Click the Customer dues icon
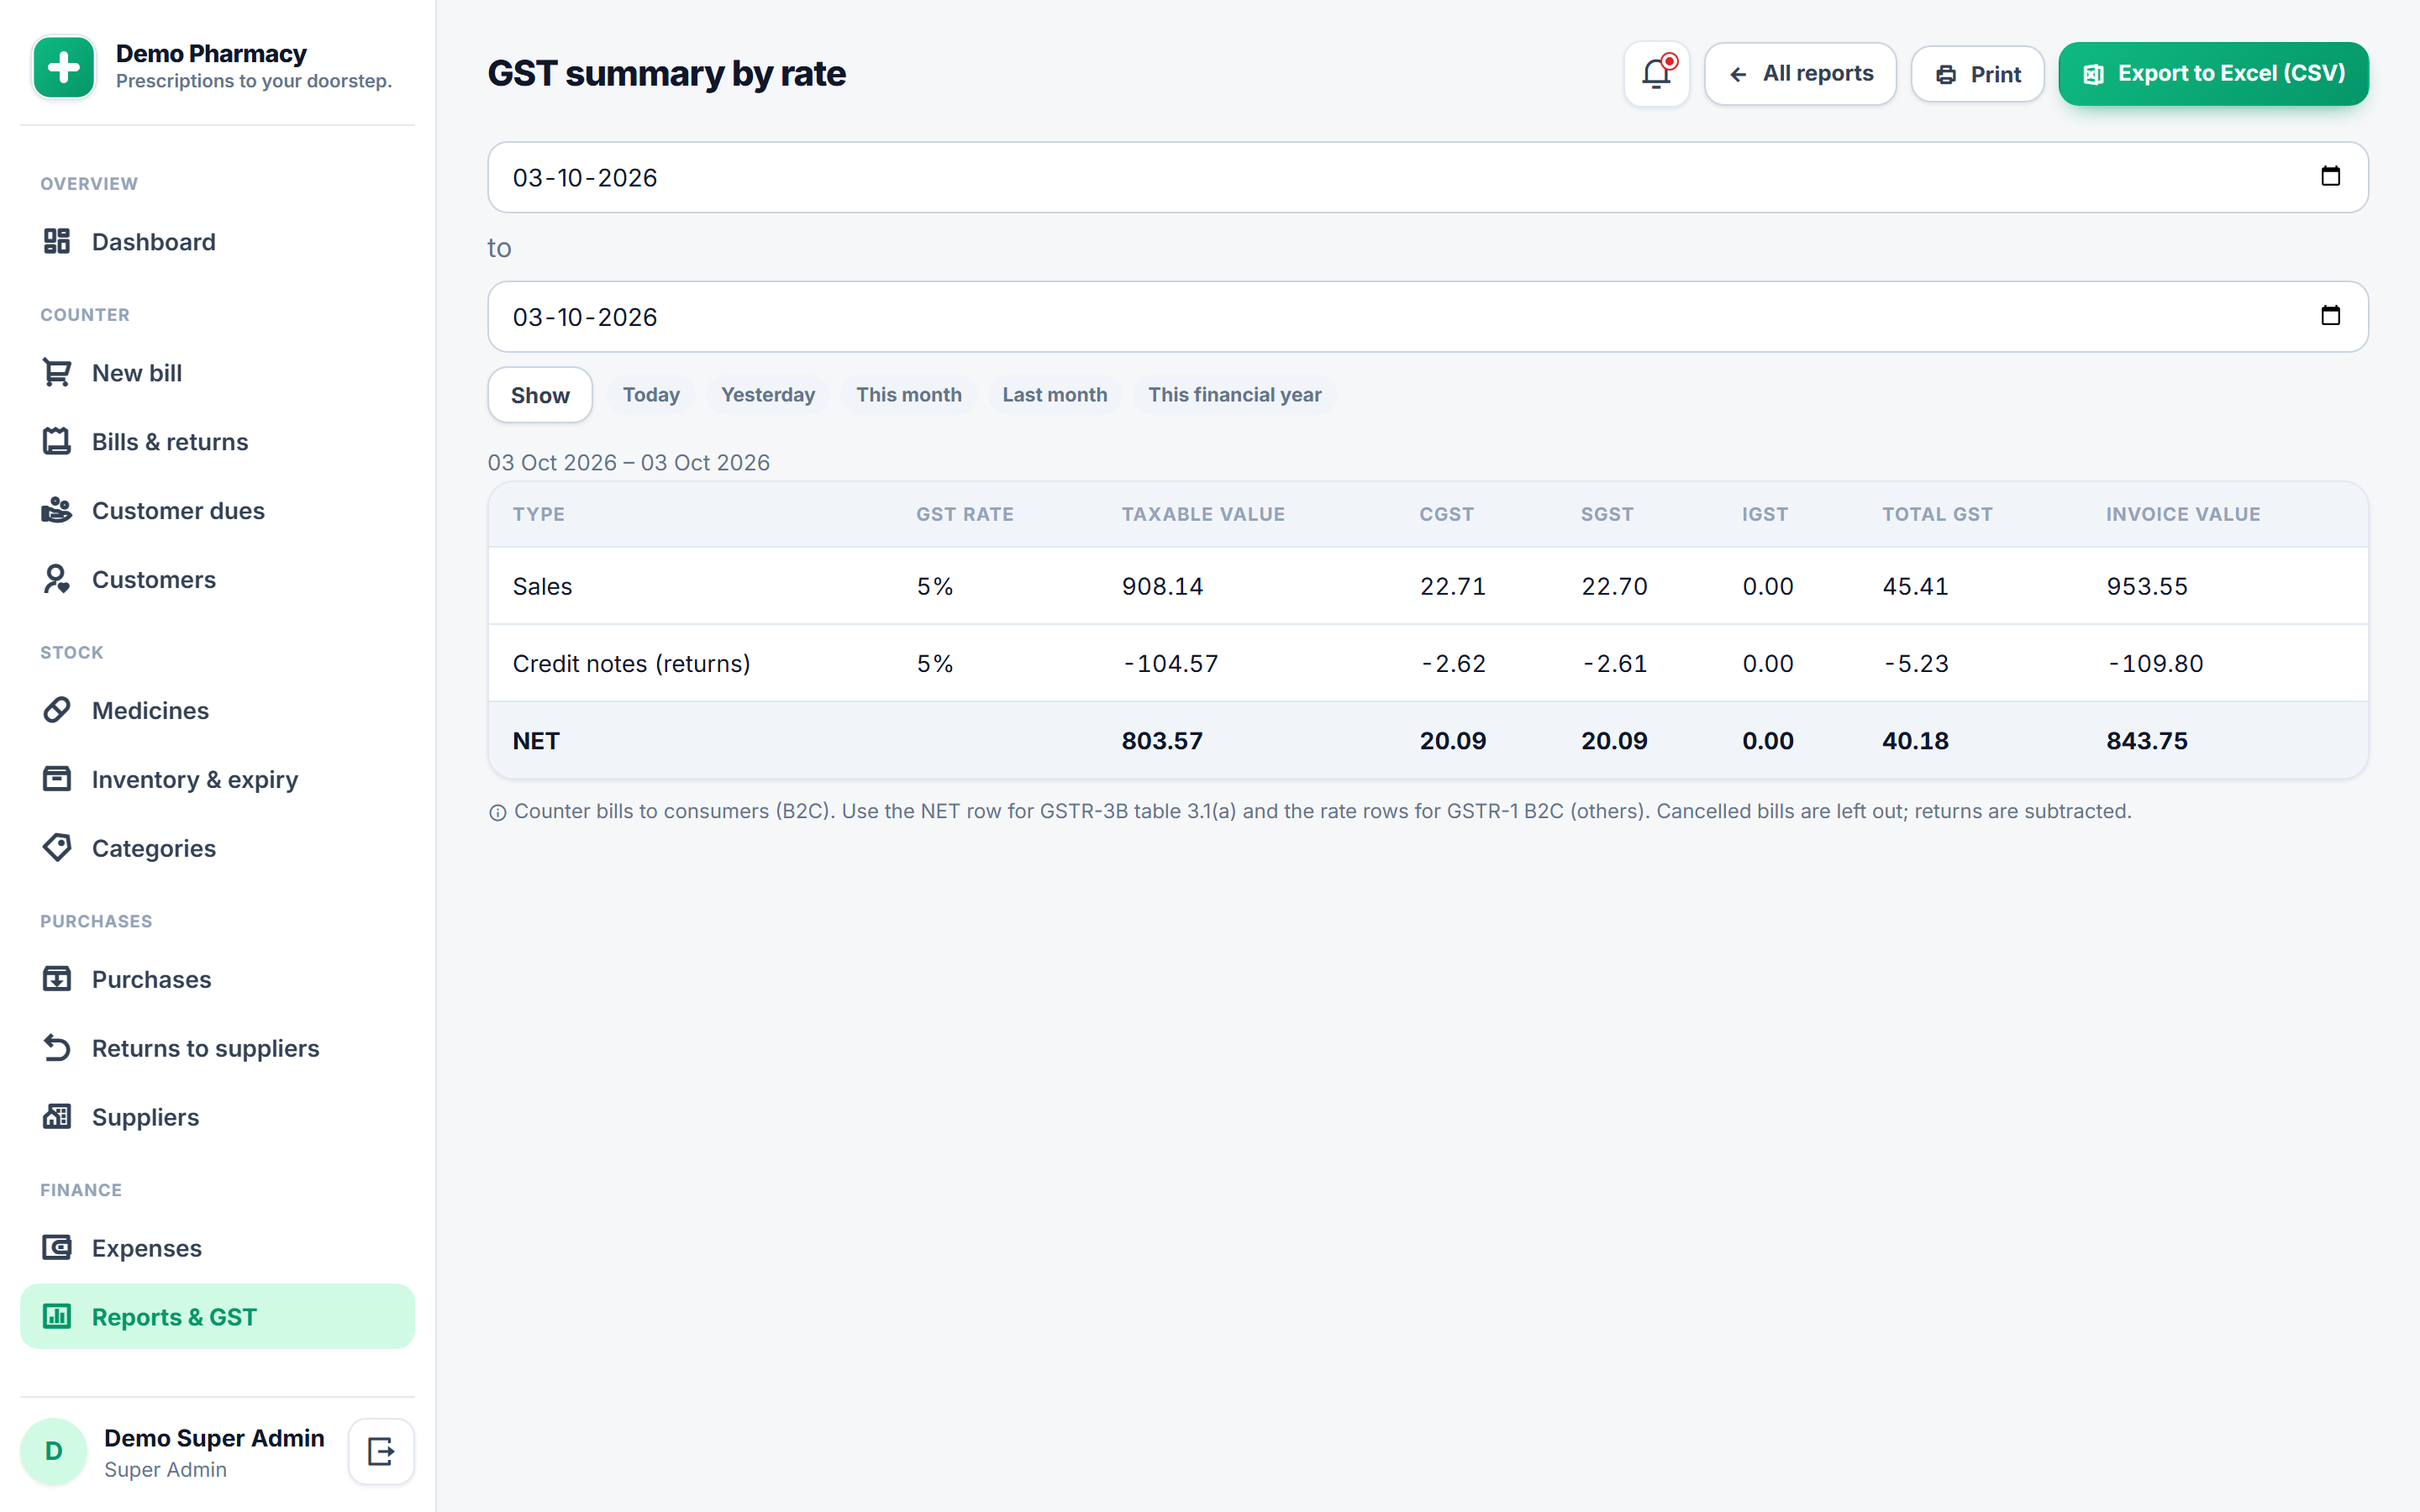The image size is (2420, 1512). 57,510
